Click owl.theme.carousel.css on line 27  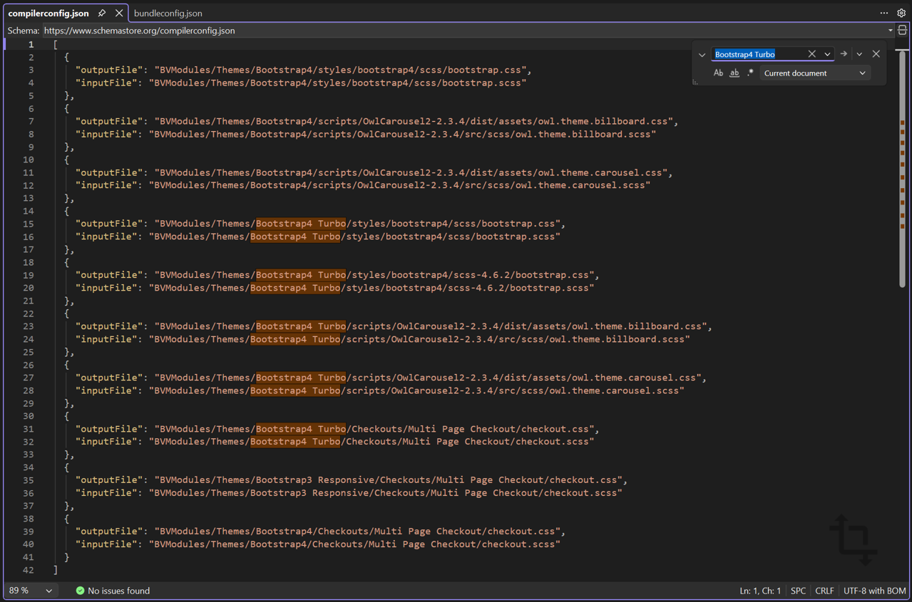tap(633, 378)
